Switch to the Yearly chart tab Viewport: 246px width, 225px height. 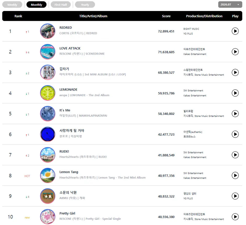tap(85, 4)
